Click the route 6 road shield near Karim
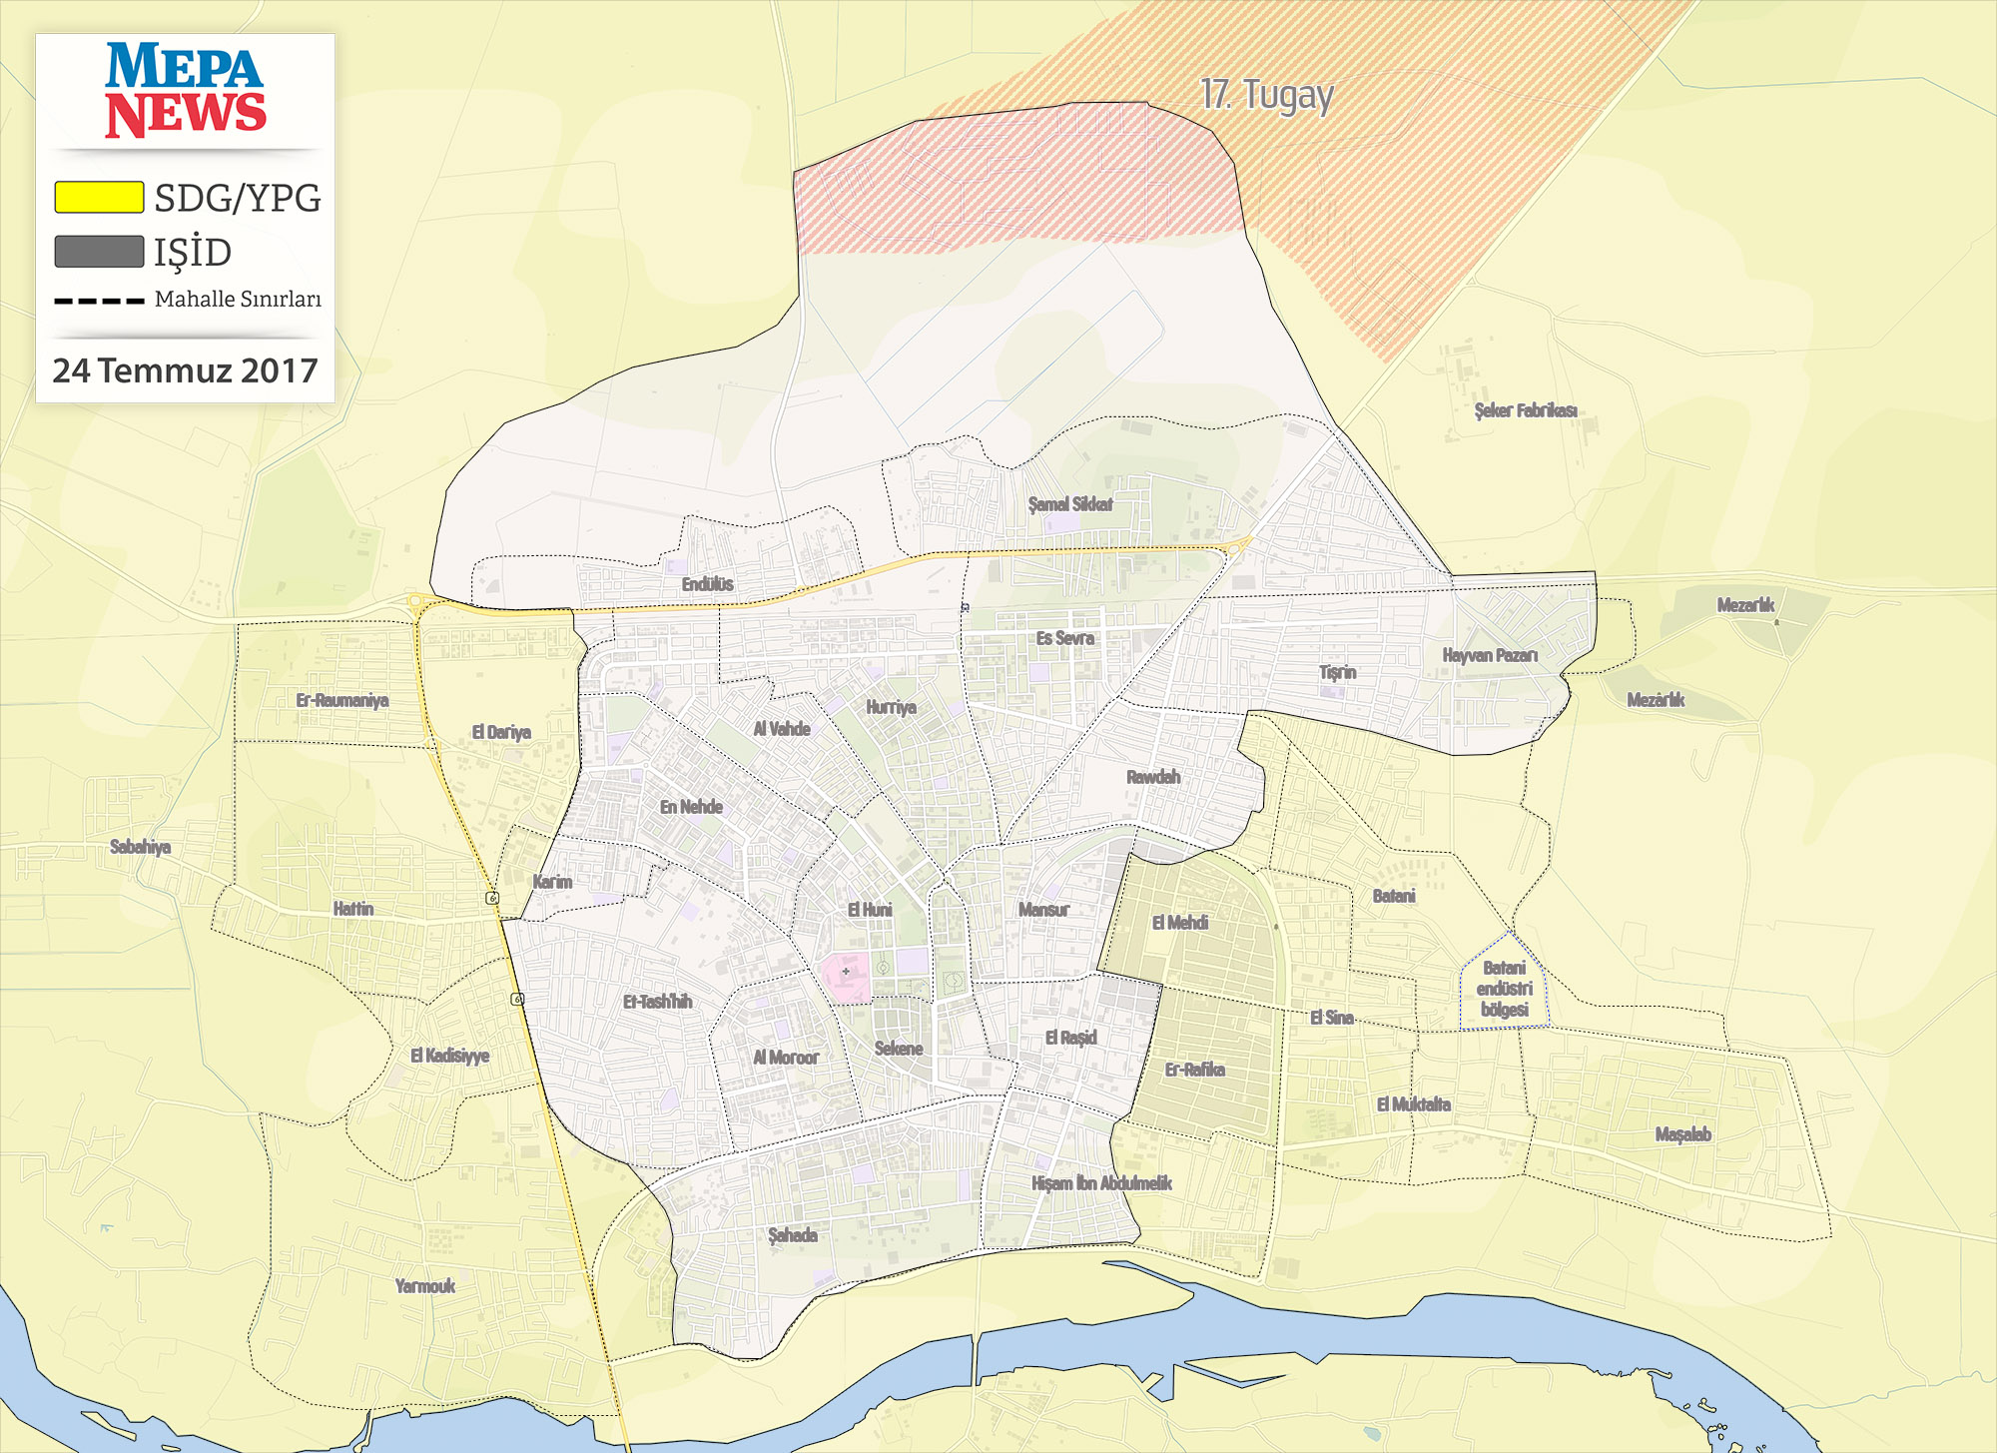The image size is (1997, 1453). [x=492, y=898]
